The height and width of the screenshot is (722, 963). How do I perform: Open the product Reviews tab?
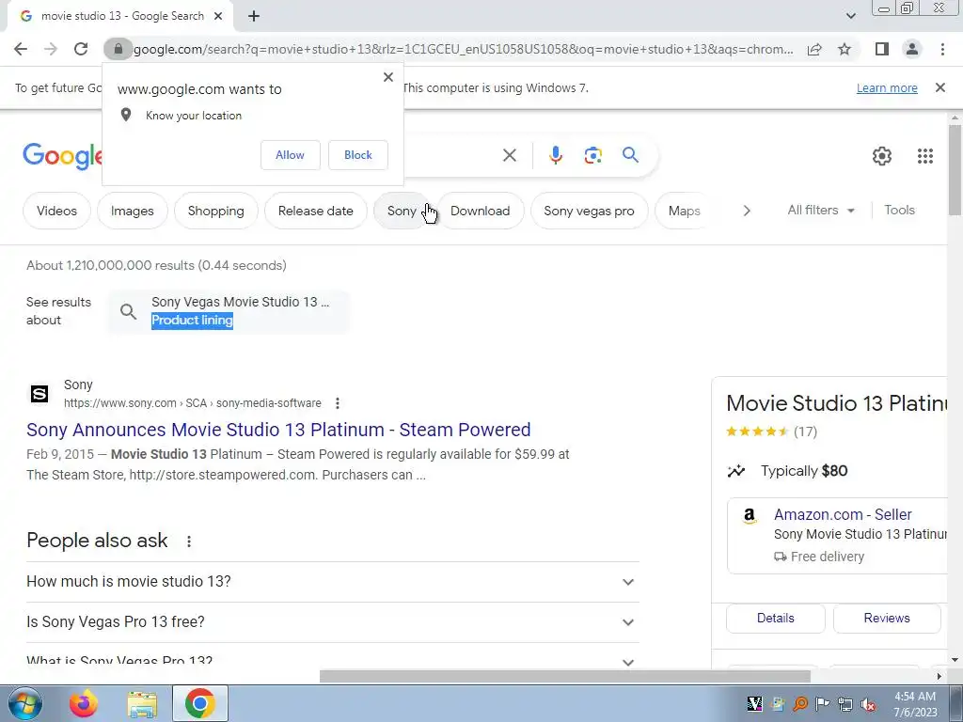[887, 619]
